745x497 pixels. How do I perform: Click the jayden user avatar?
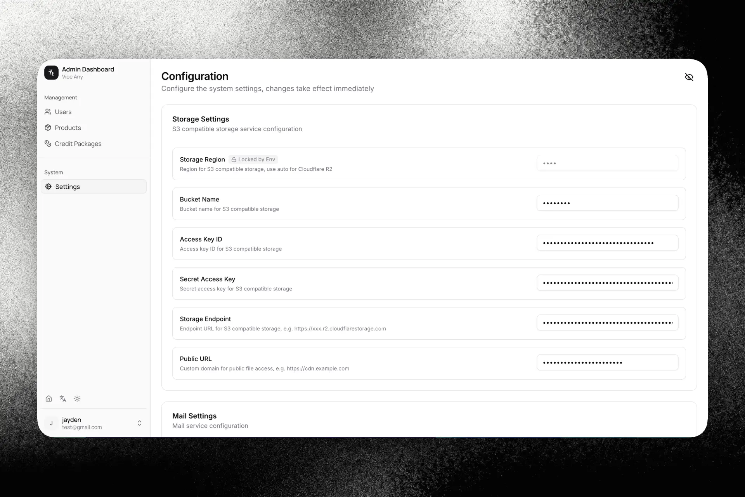point(51,423)
